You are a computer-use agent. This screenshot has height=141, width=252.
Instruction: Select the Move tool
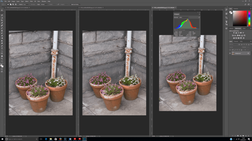point(2,10)
